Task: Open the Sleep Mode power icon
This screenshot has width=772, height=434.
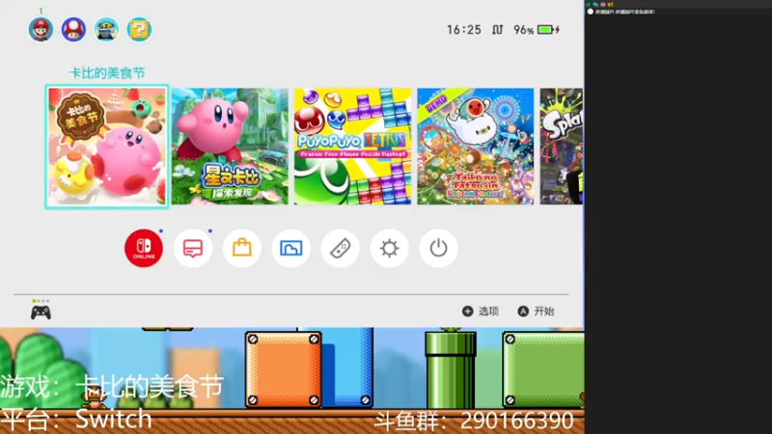Action: tap(438, 248)
